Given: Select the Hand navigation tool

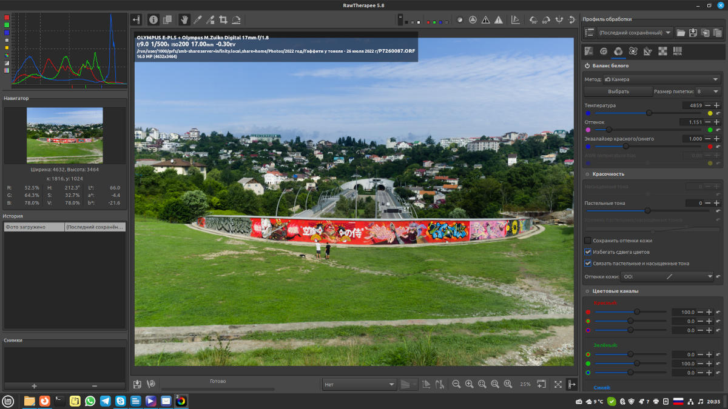Looking at the screenshot, I should click(184, 19).
